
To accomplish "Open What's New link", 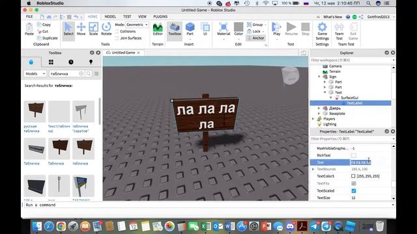I will click(x=332, y=17).
